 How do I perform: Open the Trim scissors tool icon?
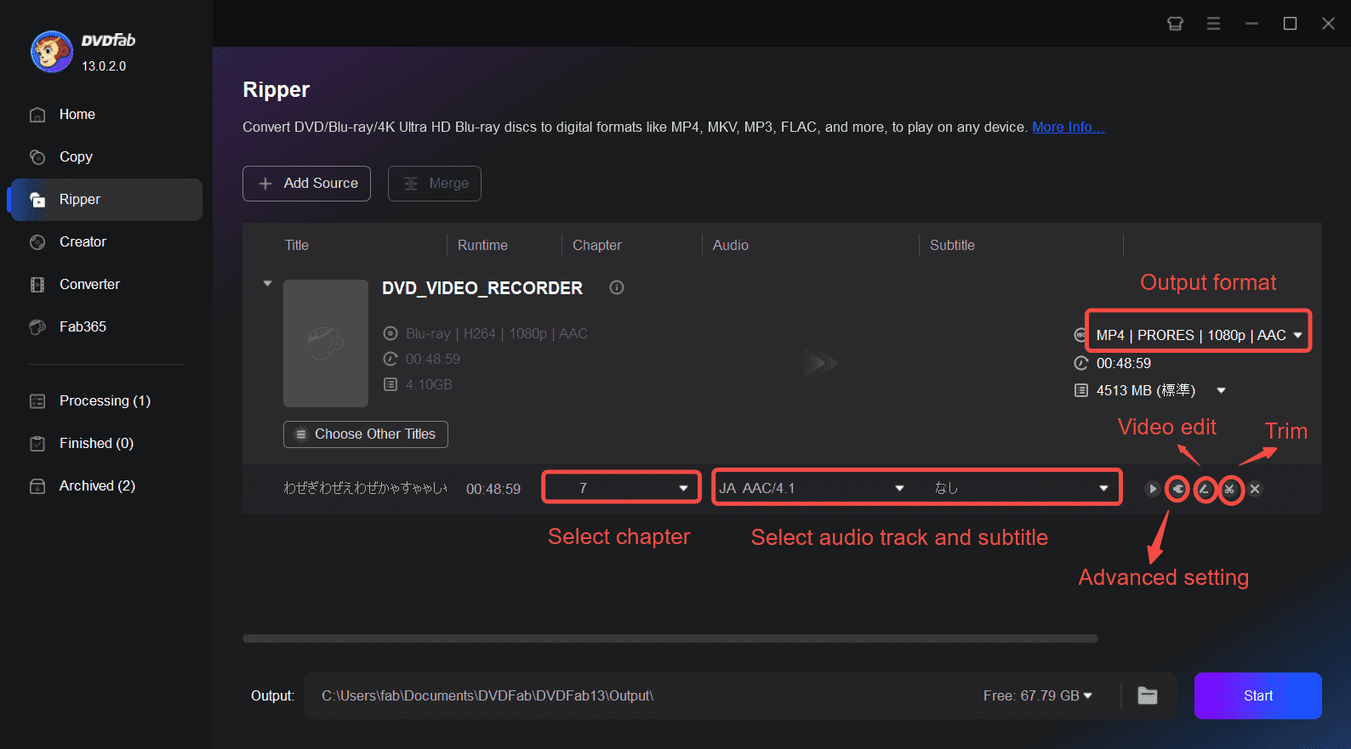(x=1229, y=489)
